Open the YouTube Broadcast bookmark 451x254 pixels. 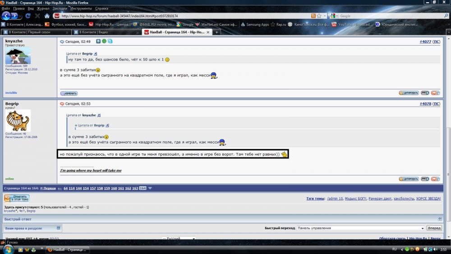click(x=353, y=24)
